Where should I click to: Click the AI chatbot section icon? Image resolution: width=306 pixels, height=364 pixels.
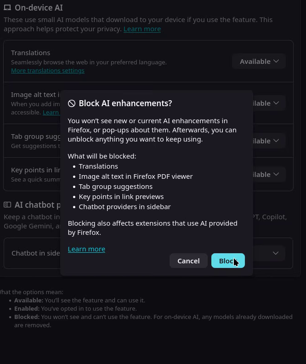click(x=7, y=205)
